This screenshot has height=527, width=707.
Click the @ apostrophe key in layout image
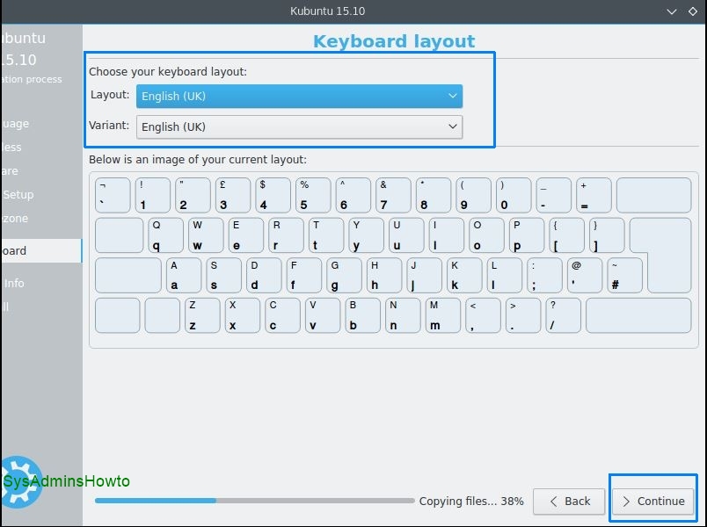(584, 275)
